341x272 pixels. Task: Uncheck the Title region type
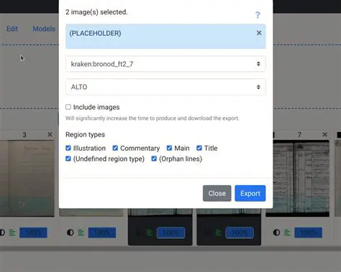199,148
